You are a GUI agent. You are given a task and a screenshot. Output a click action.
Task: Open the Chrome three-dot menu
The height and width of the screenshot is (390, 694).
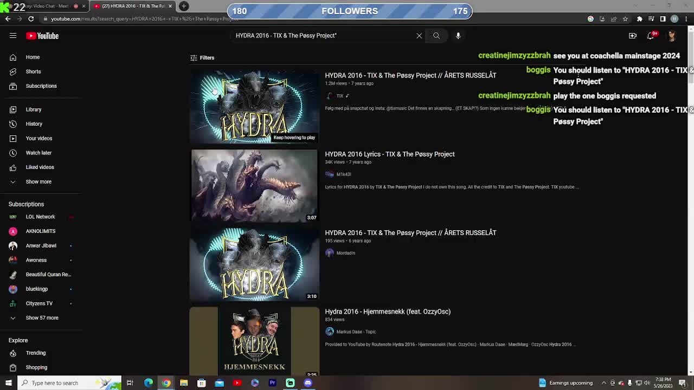pyautogui.click(x=686, y=19)
